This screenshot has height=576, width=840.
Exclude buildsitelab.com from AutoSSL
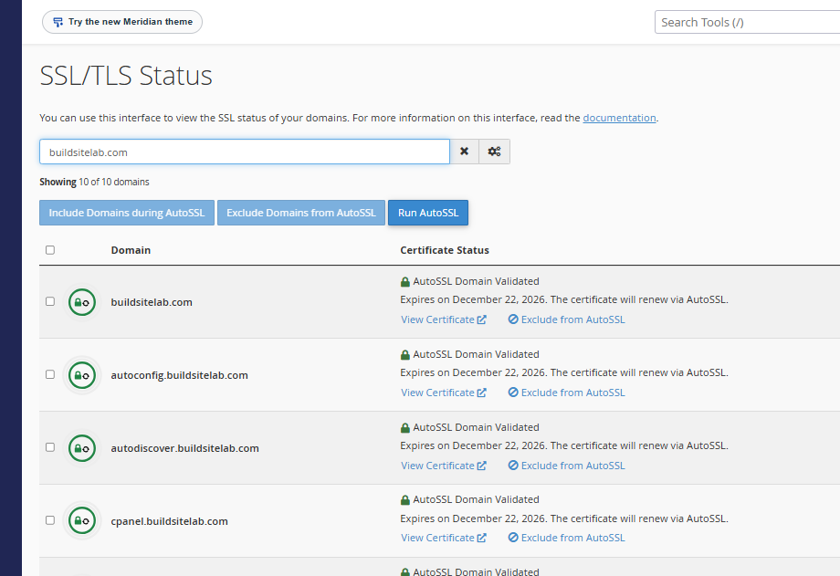[567, 319]
